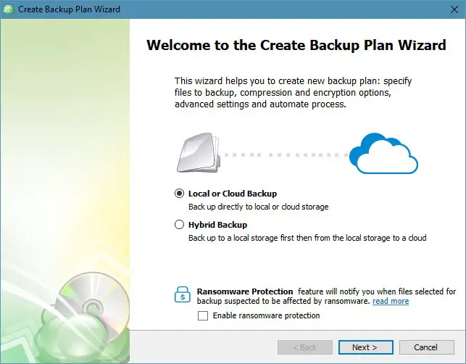Click 'Back up directly to local or cloud storage' text
This screenshot has height=364, width=466.
258,207
